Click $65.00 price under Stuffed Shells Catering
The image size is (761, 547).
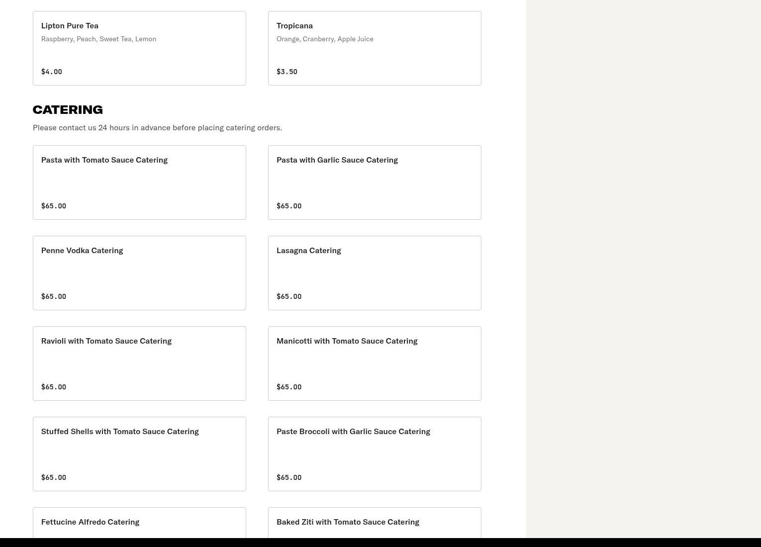tap(54, 477)
